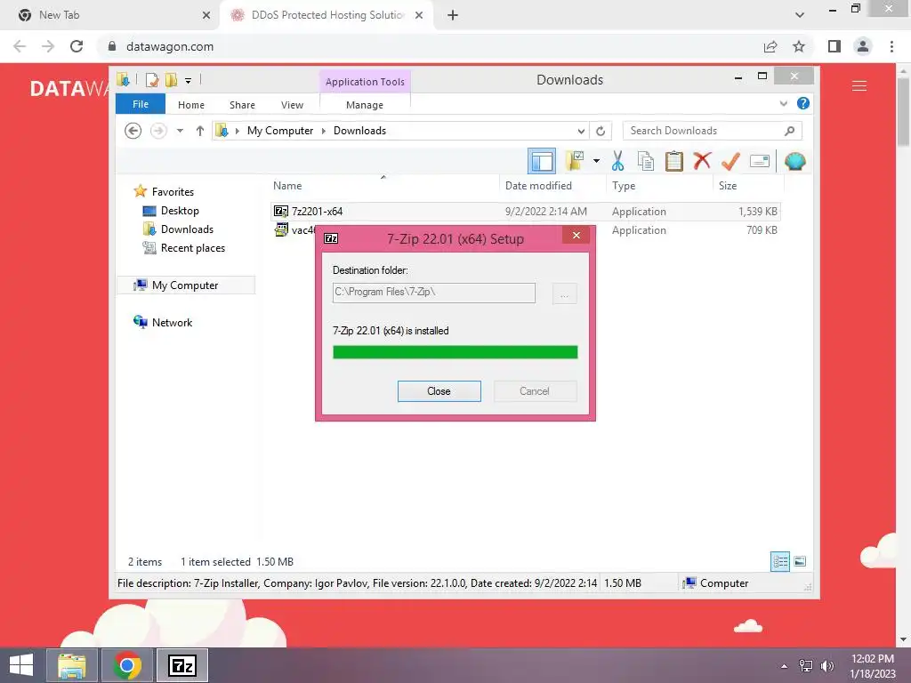Sort by the Size column header
This screenshot has width=911, height=683.
click(x=728, y=185)
